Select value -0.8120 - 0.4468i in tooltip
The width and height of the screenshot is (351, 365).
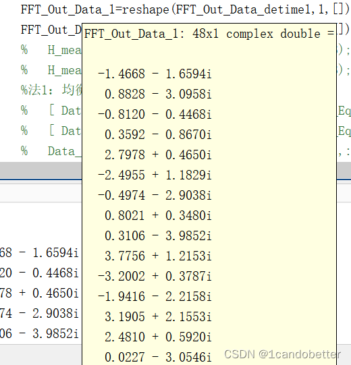tap(155, 115)
